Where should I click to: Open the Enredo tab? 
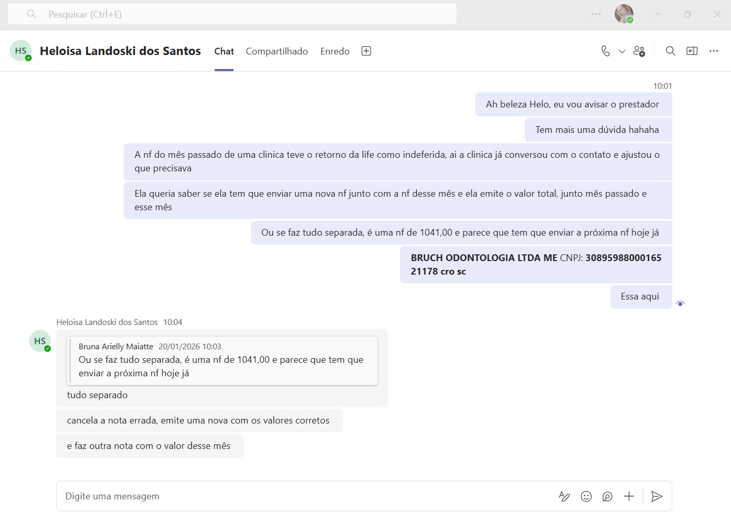[335, 51]
